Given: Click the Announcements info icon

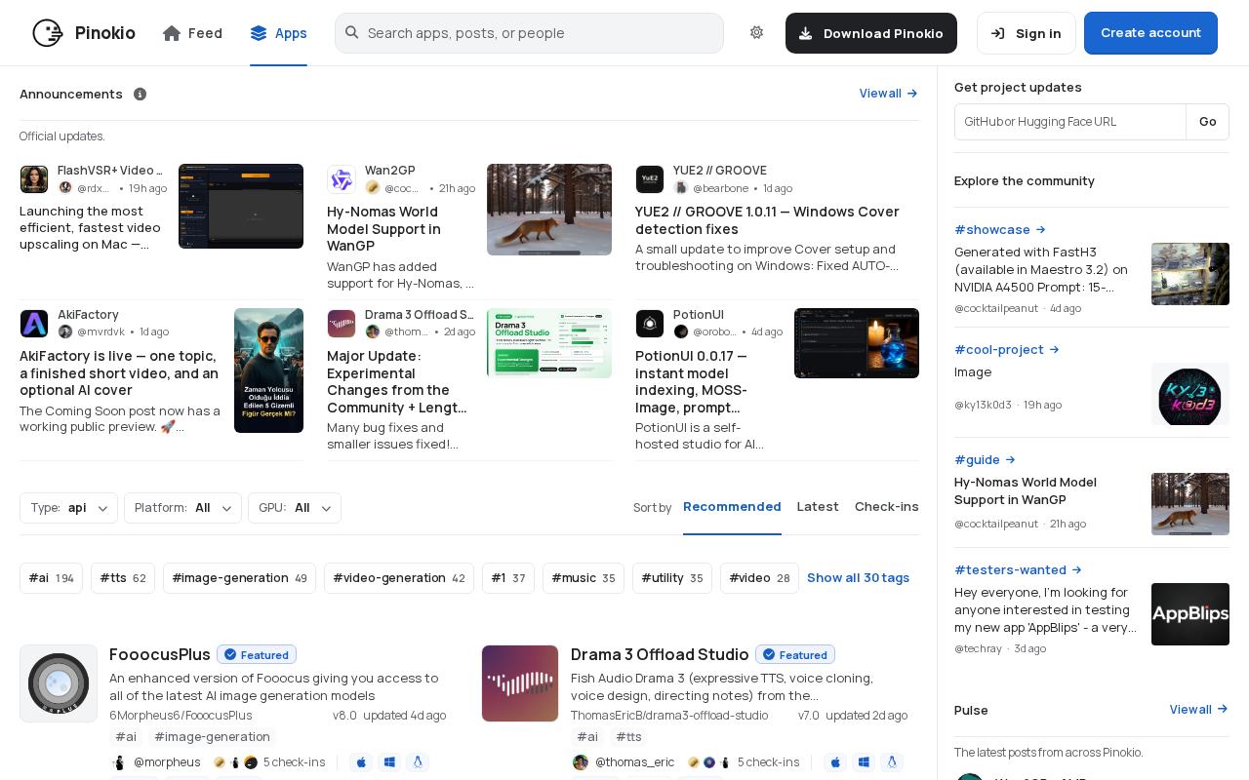Looking at the screenshot, I should (140, 94).
